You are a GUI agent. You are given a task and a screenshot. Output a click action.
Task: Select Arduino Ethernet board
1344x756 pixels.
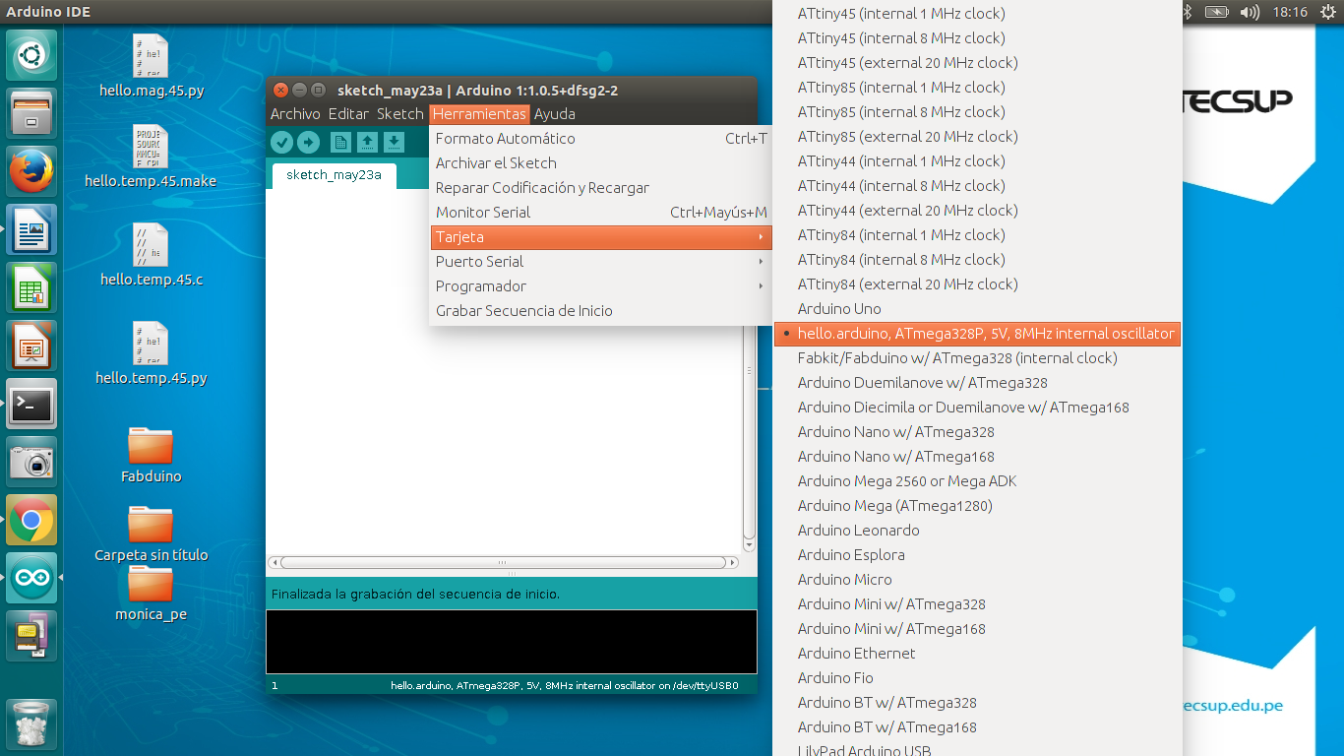point(977,654)
